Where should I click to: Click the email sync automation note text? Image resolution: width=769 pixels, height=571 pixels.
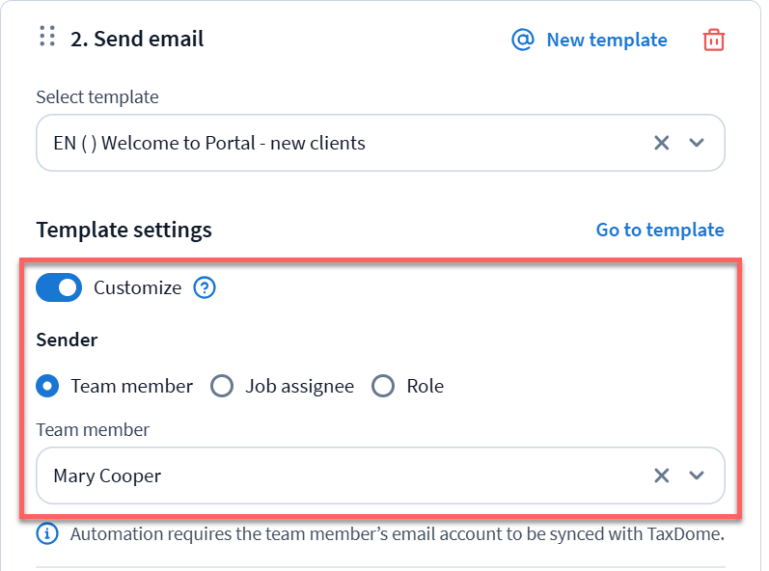point(397,533)
